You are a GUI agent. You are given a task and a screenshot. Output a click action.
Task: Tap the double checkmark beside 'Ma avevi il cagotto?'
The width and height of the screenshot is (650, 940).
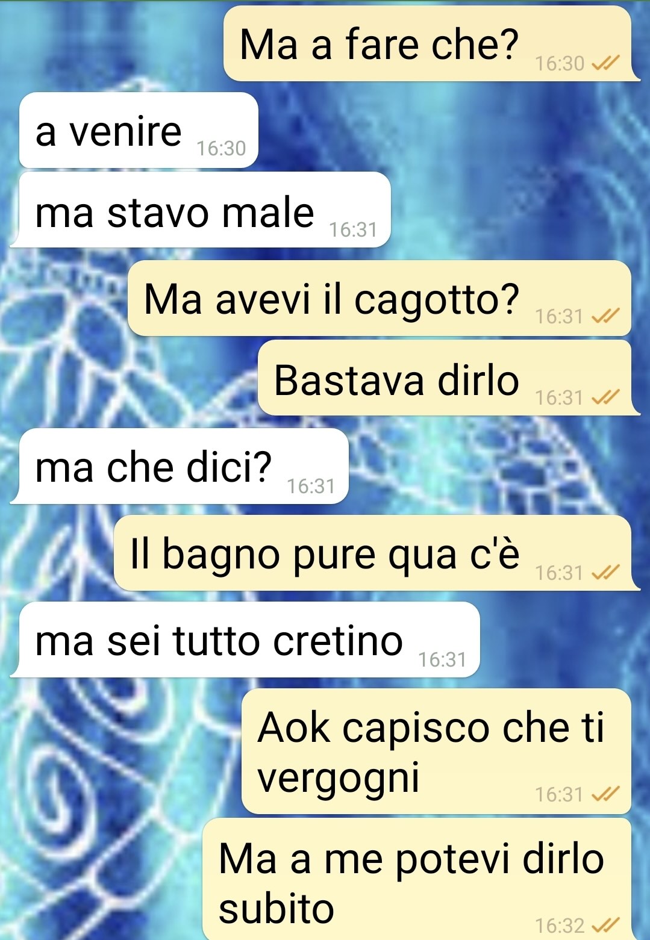[605, 316]
